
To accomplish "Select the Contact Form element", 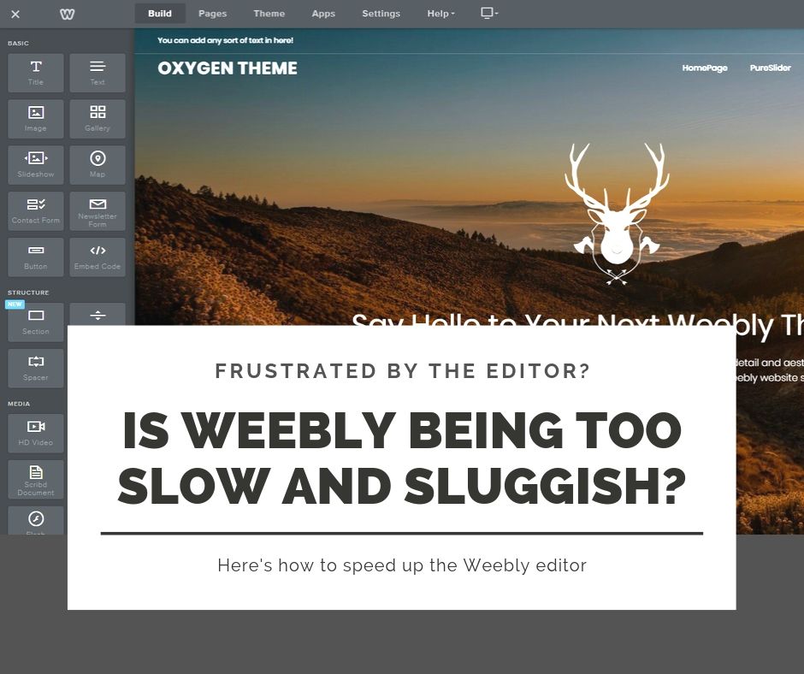I will click(36, 211).
